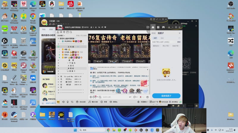
Task: Click the share icon in channel header
Action: coord(102,27)
